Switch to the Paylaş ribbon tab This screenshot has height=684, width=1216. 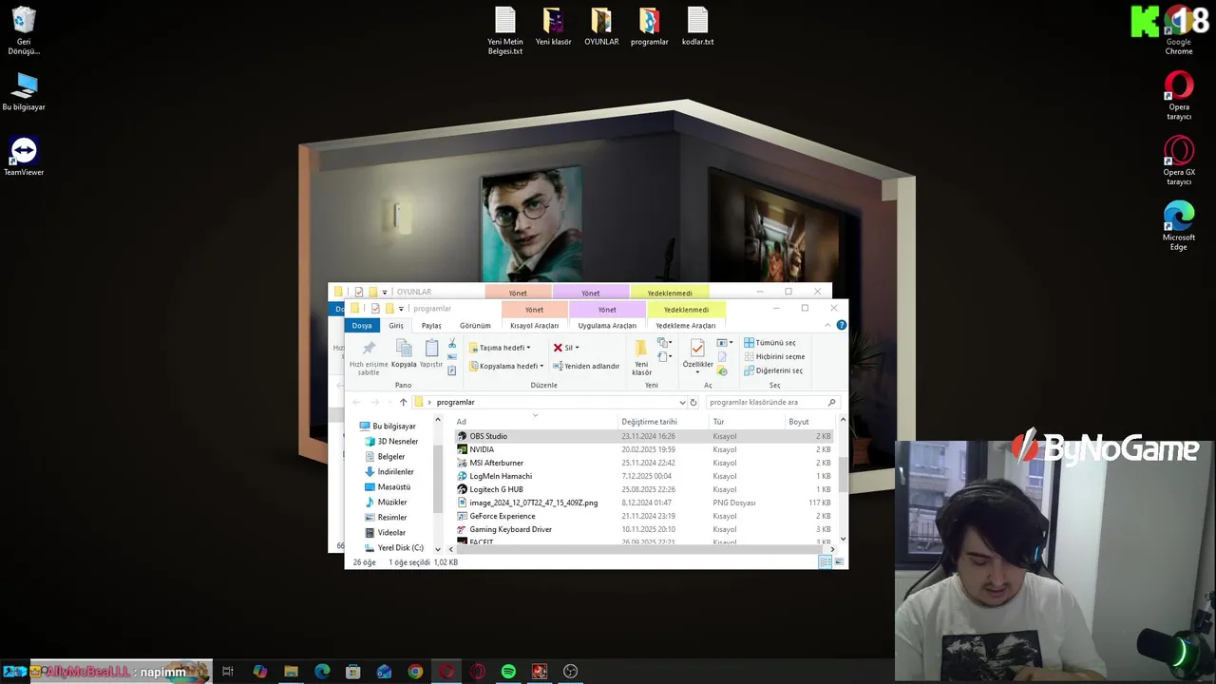[431, 325]
